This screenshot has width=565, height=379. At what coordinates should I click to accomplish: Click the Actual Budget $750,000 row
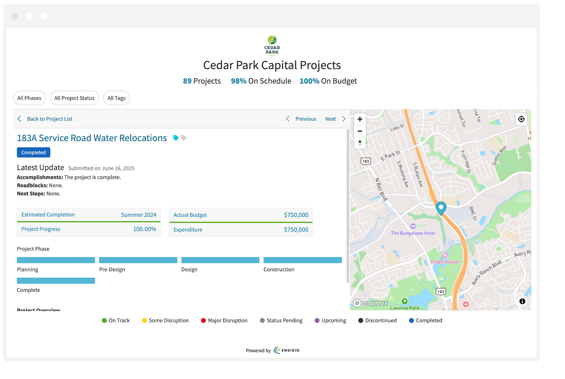pos(241,215)
